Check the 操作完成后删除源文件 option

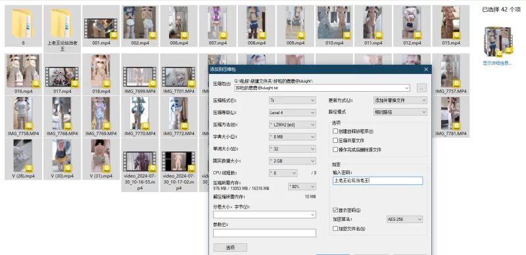(335, 149)
